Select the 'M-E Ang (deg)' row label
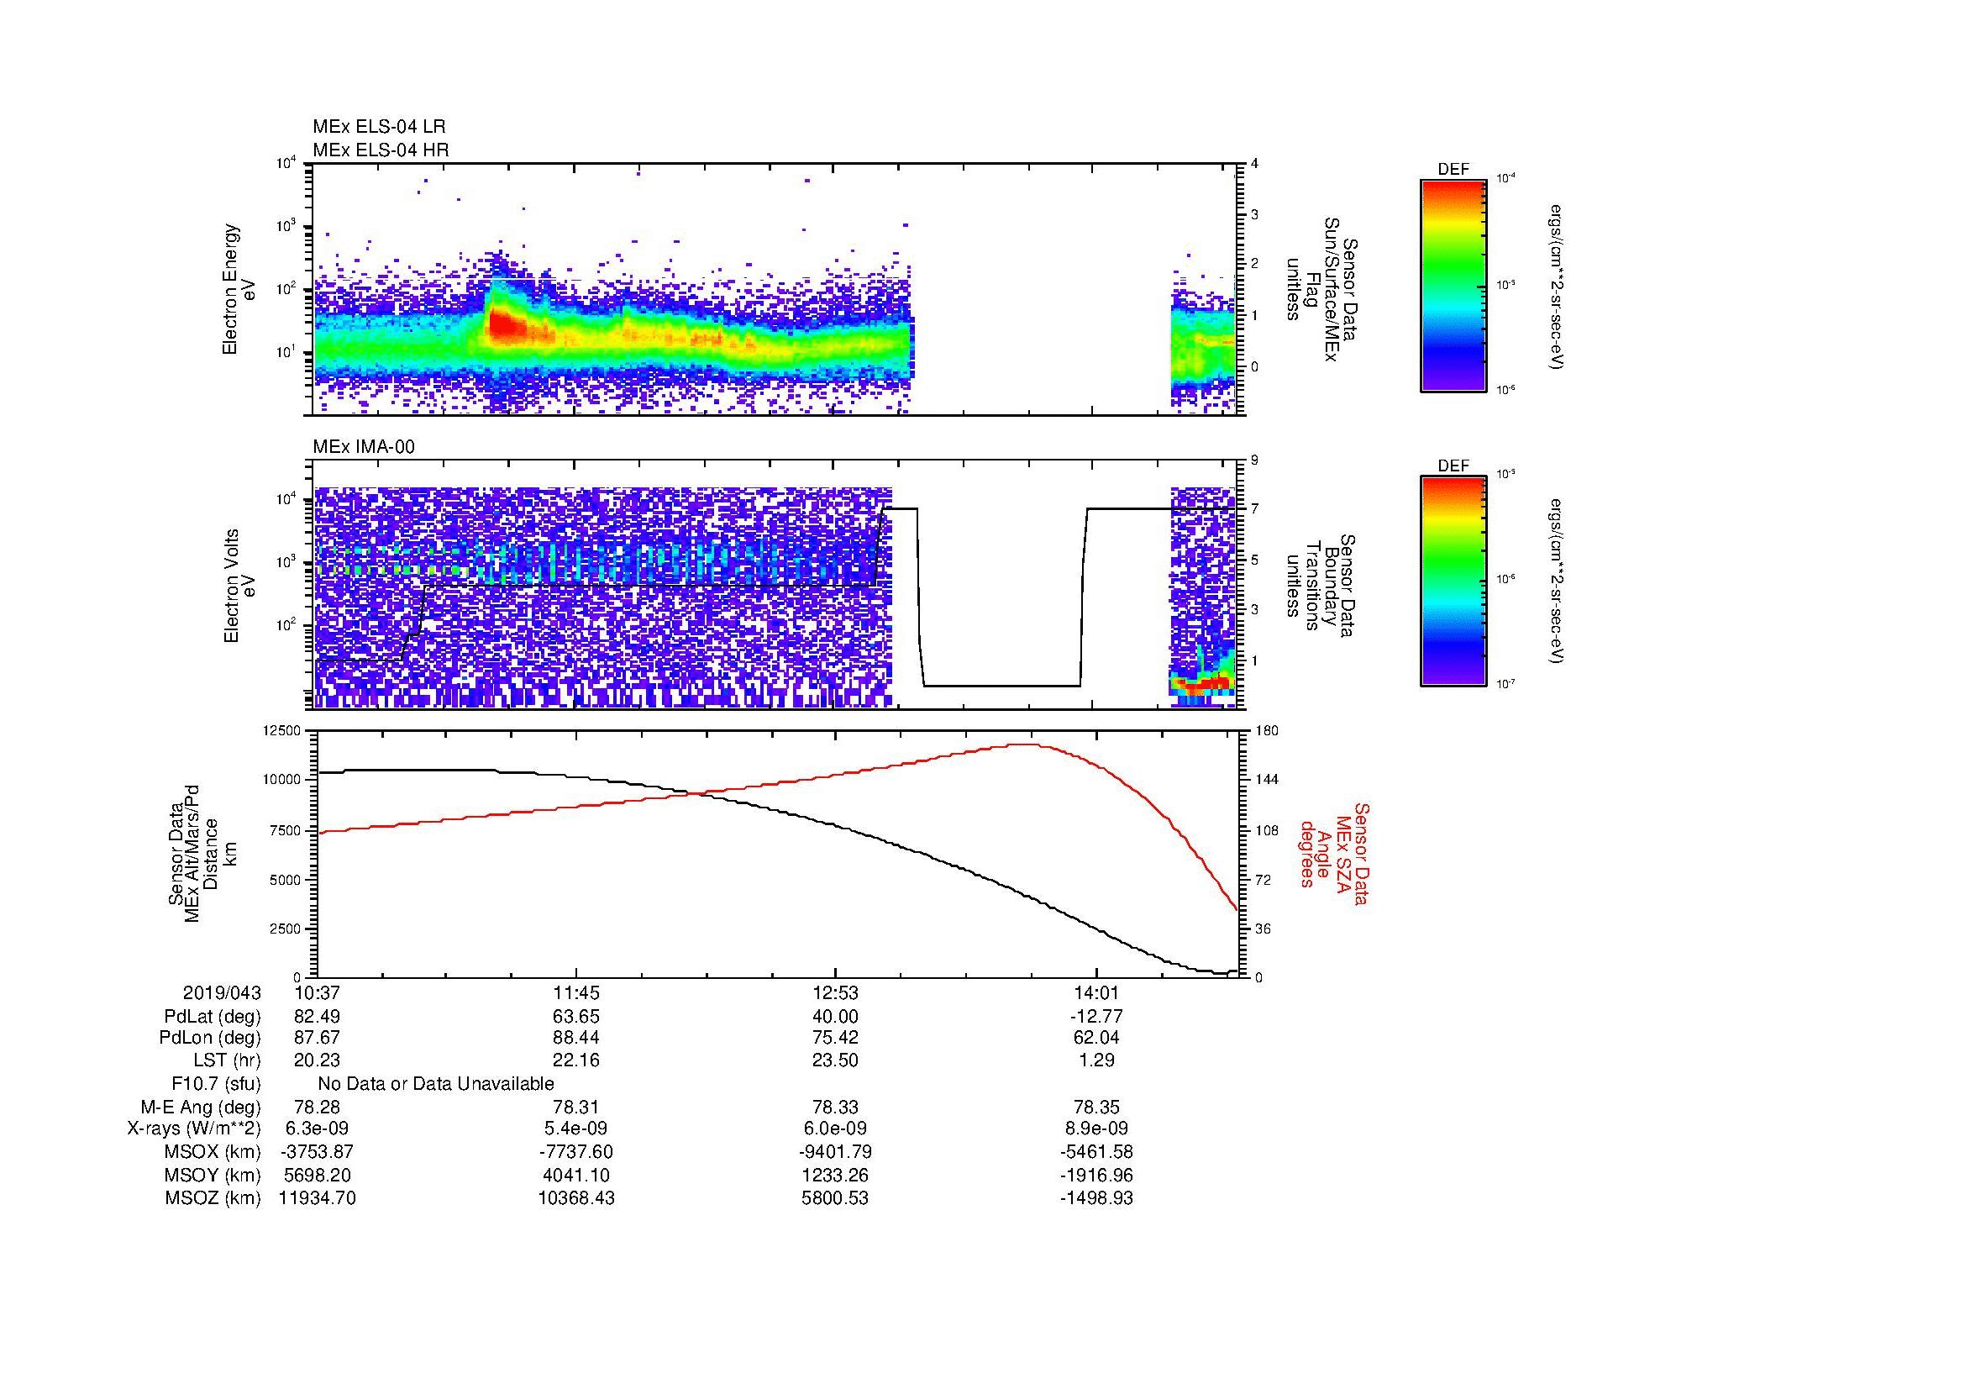The image size is (1965, 1389). click(201, 1108)
